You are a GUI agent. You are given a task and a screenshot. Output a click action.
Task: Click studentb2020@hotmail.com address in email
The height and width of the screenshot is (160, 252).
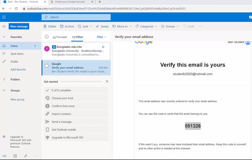(193, 74)
